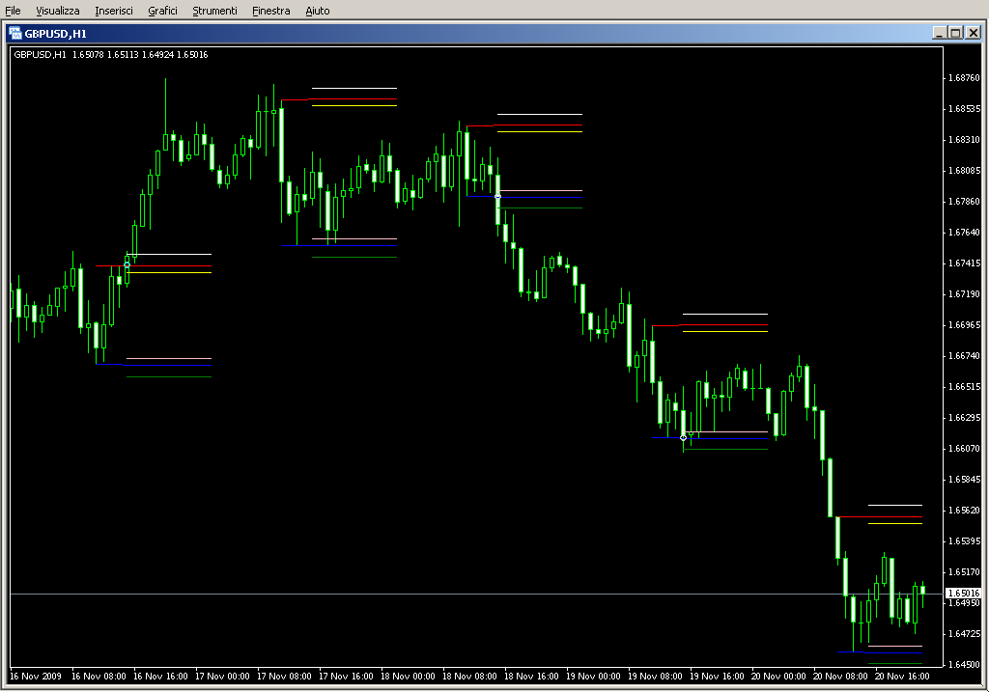Viewport: 989px width, 692px height.
Task: Click price scale value 1.68760
Action: (x=965, y=78)
